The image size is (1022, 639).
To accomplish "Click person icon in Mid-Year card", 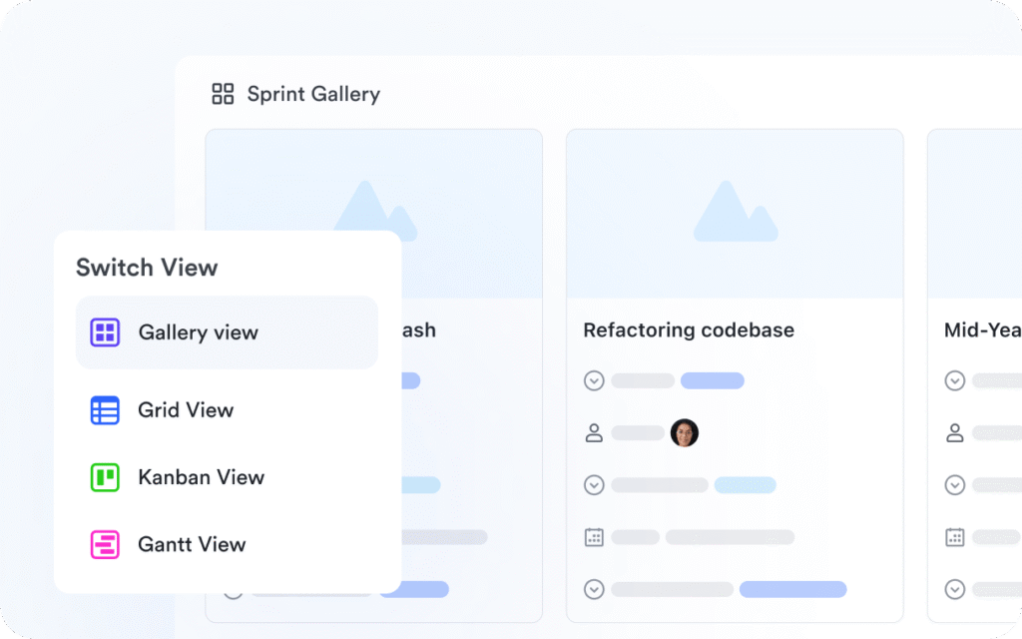I will point(955,433).
